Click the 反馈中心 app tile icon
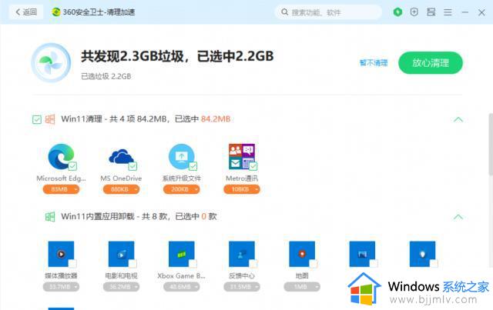 point(242,254)
